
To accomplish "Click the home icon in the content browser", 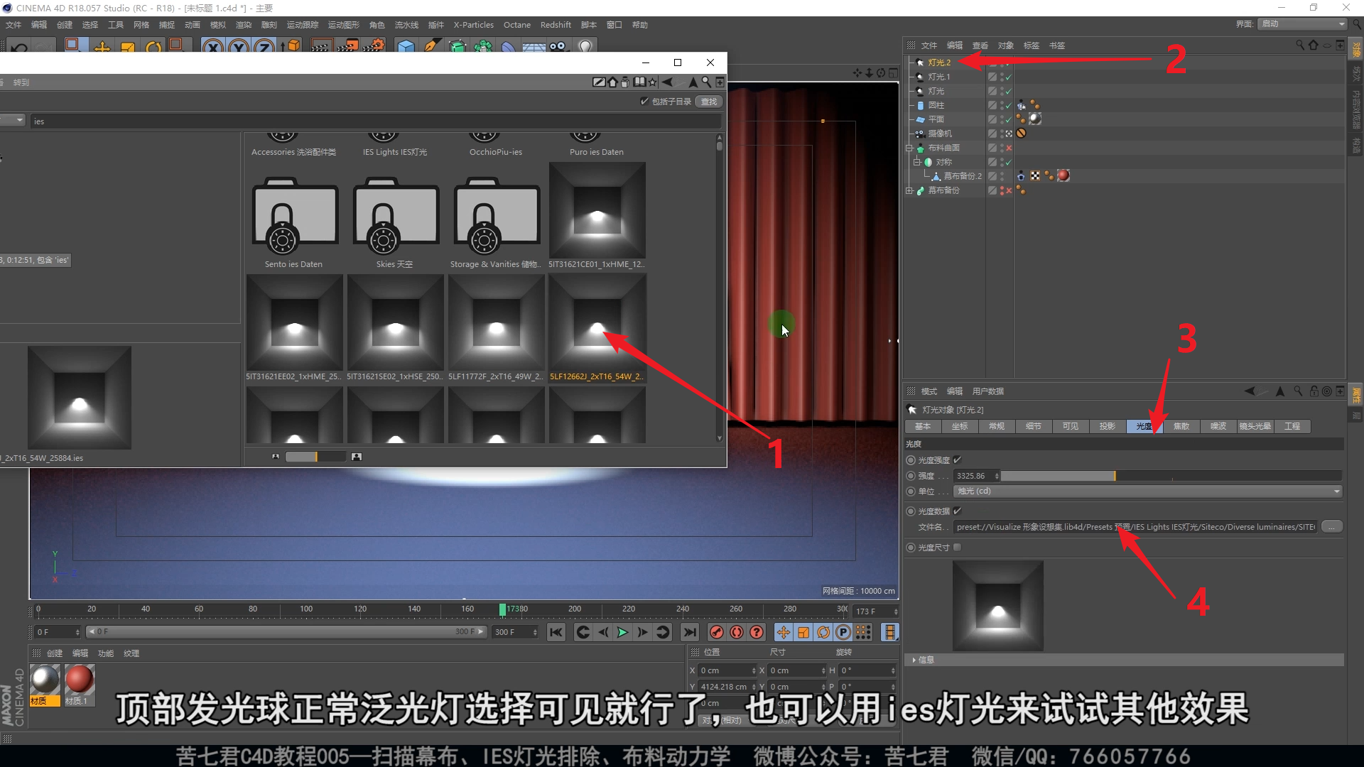I will tap(612, 82).
